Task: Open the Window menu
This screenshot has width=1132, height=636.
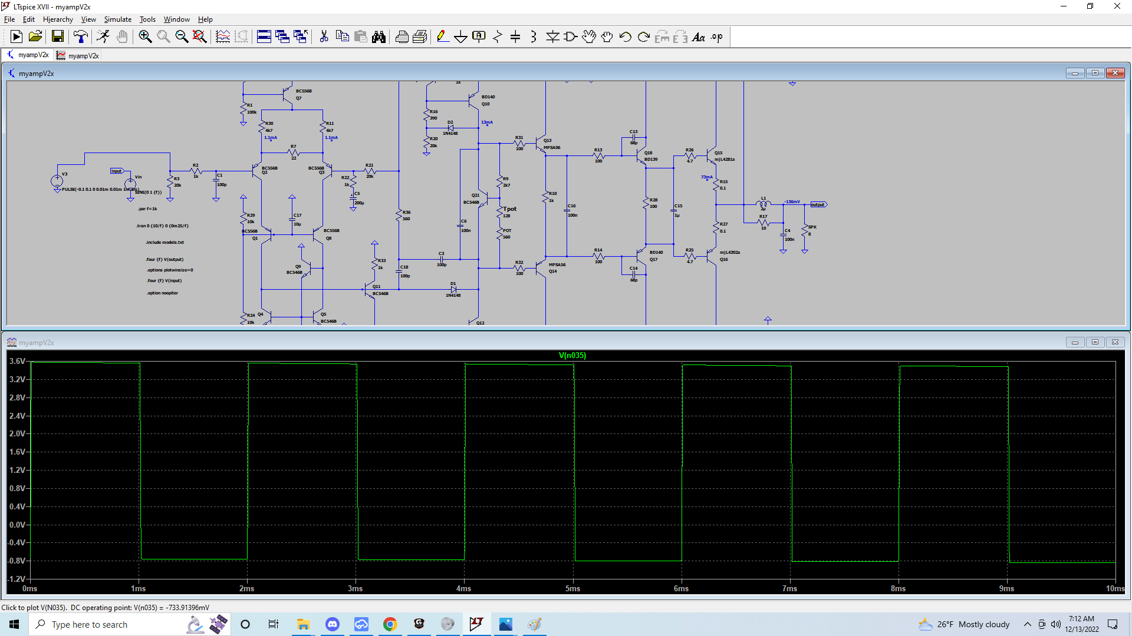Action: tap(177, 19)
